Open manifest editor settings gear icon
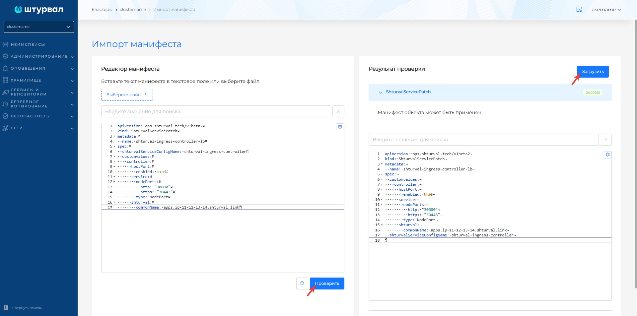This screenshot has width=637, height=316. pos(340,127)
